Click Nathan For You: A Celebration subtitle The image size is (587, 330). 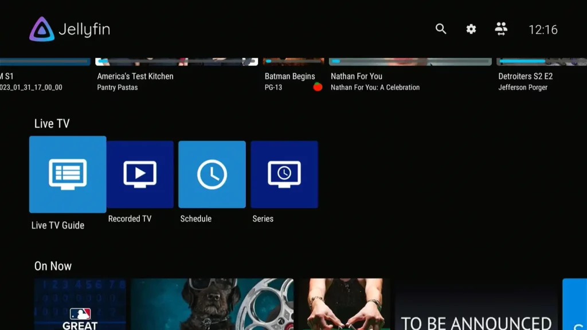click(375, 88)
